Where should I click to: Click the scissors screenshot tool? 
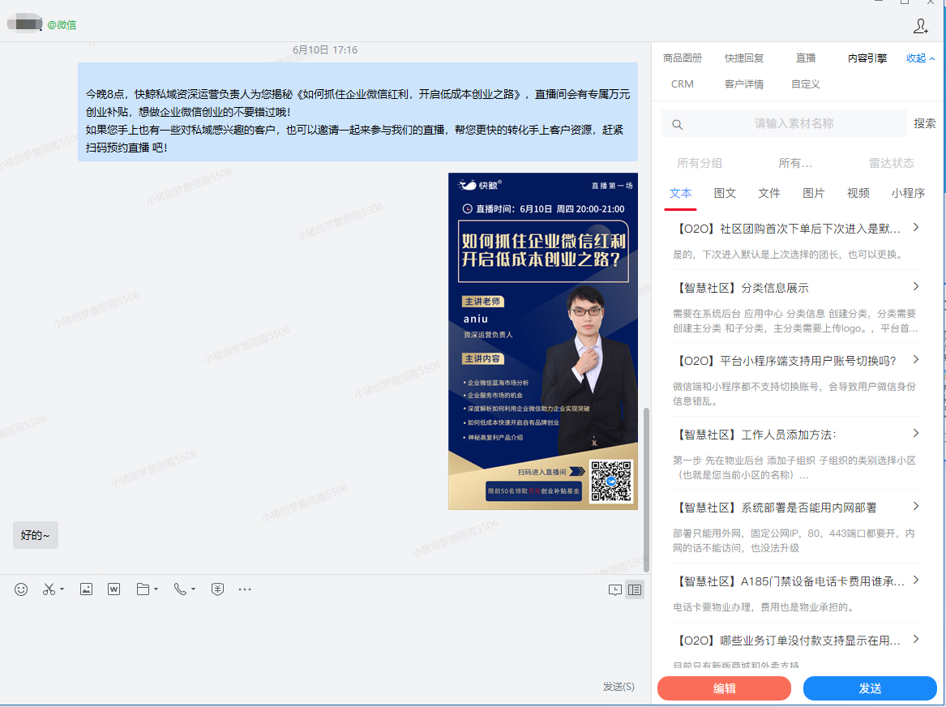coord(49,589)
